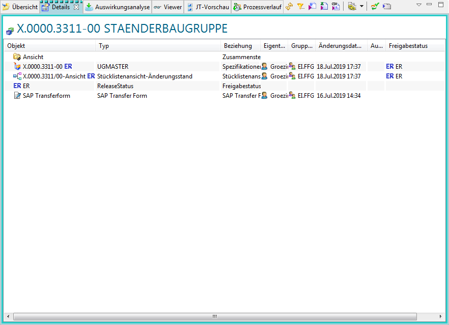This screenshot has width=449, height=325.
Task: Click the horizontal scrollbar thumb
Action: (x=214, y=316)
